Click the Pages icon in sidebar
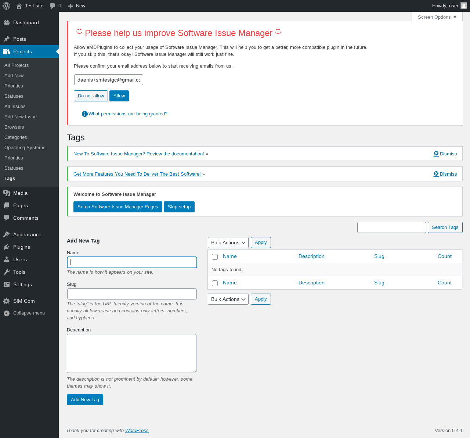The width and height of the screenshot is (470, 438). point(7,205)
